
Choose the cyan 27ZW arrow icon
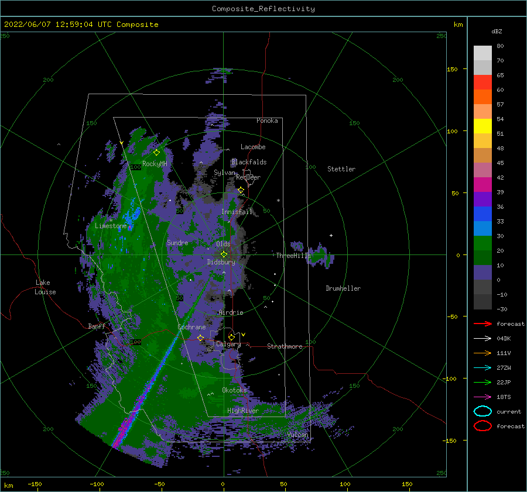pos(482,368)
